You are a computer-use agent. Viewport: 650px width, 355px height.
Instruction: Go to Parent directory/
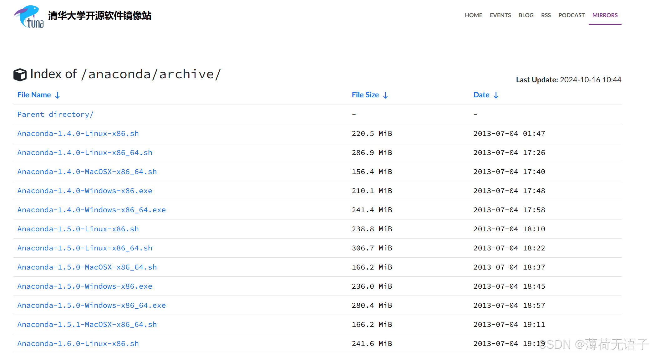coord(55,115)
